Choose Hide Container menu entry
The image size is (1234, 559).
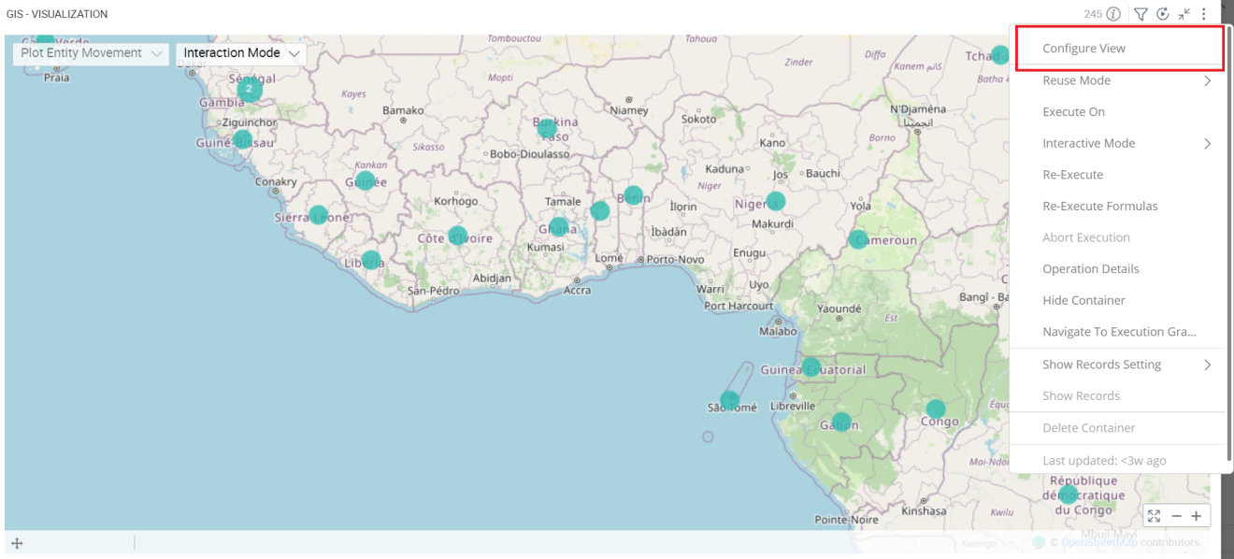point(1118,300)
